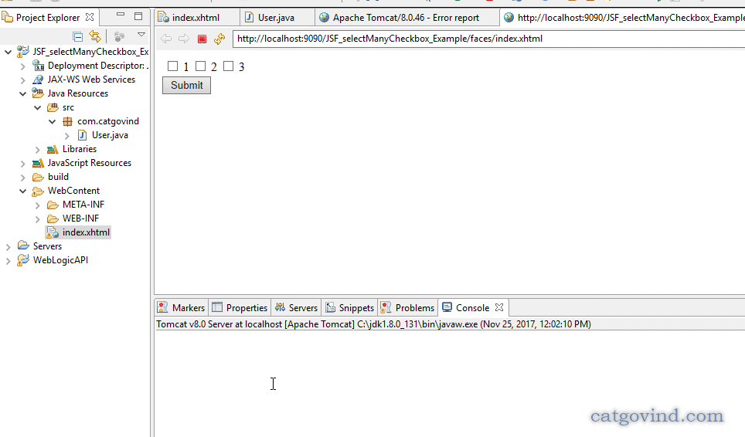Toggle Link with Editor icon
The image size is (745, 437).
(95, 36)
